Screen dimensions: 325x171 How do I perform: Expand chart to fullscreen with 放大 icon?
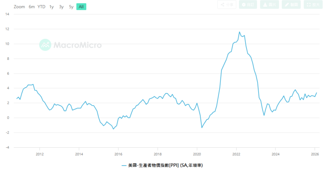(313, 5)
